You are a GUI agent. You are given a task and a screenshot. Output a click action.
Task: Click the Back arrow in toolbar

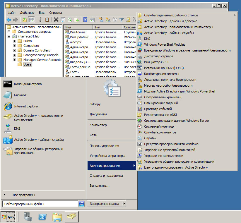tap(9, 20)
